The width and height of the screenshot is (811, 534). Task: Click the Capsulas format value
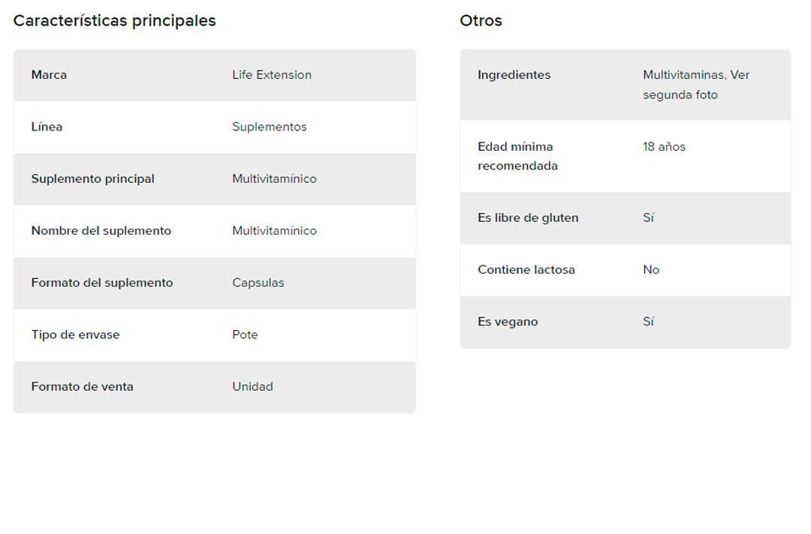click(x=258, y=283)
